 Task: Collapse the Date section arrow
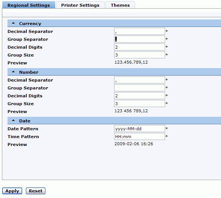coord(13,121)
